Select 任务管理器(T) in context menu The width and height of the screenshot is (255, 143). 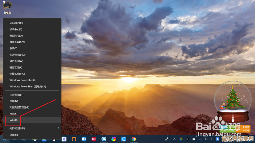coord(17,95)
